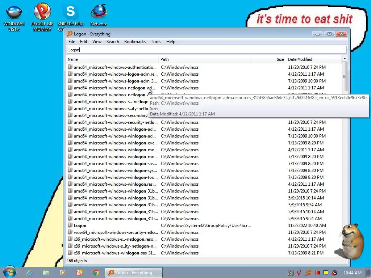Launch Google Chrome from the taskbar
Viewport: 371px width, 278px height.
96,273
